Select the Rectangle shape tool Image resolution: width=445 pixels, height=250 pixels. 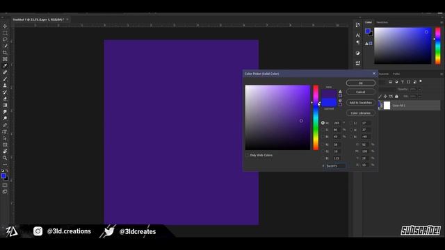[5, 145]
